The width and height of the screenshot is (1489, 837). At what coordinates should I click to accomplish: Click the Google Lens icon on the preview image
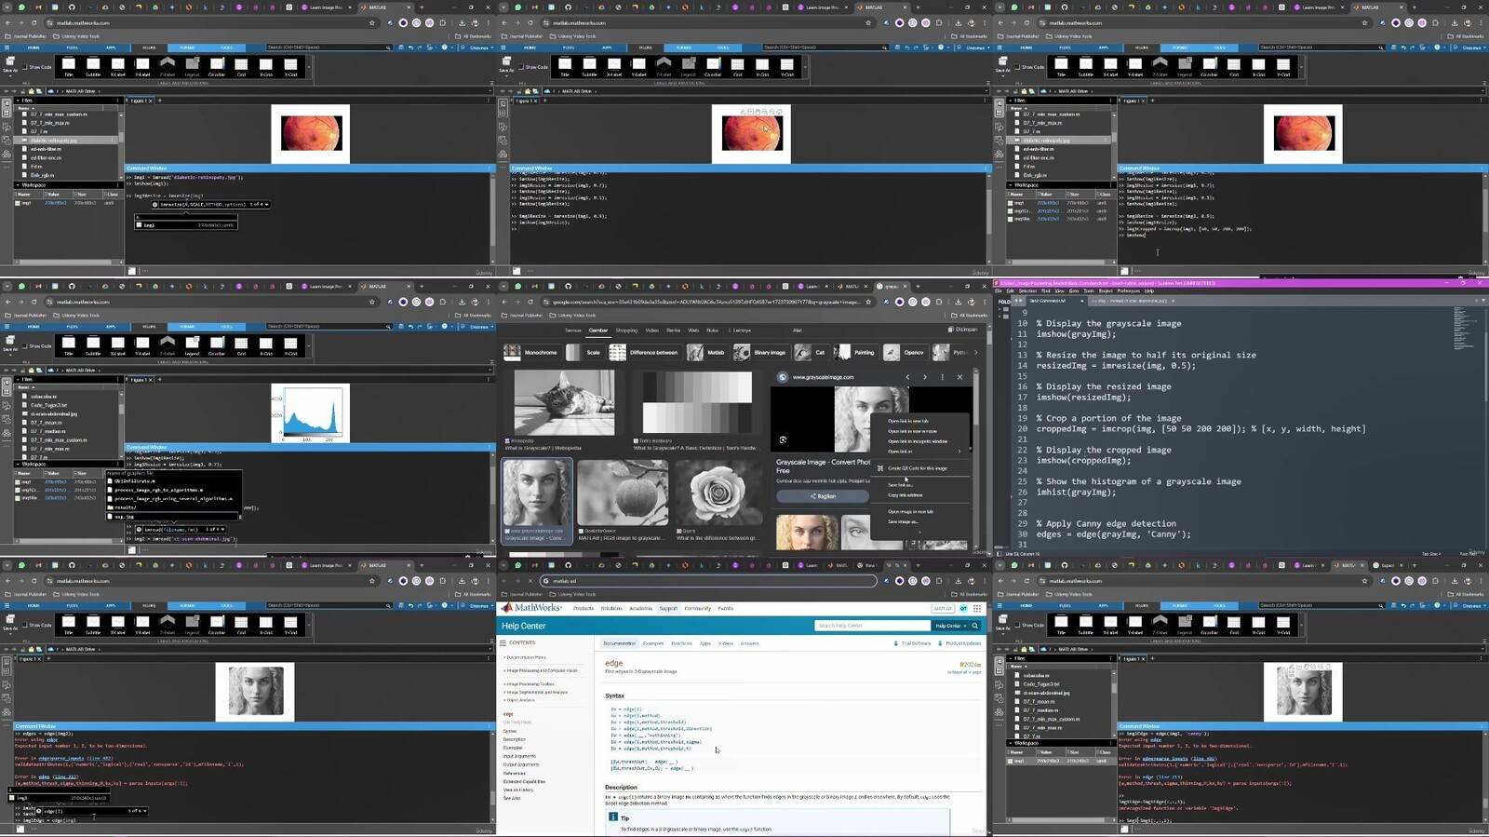coord(783,439)
